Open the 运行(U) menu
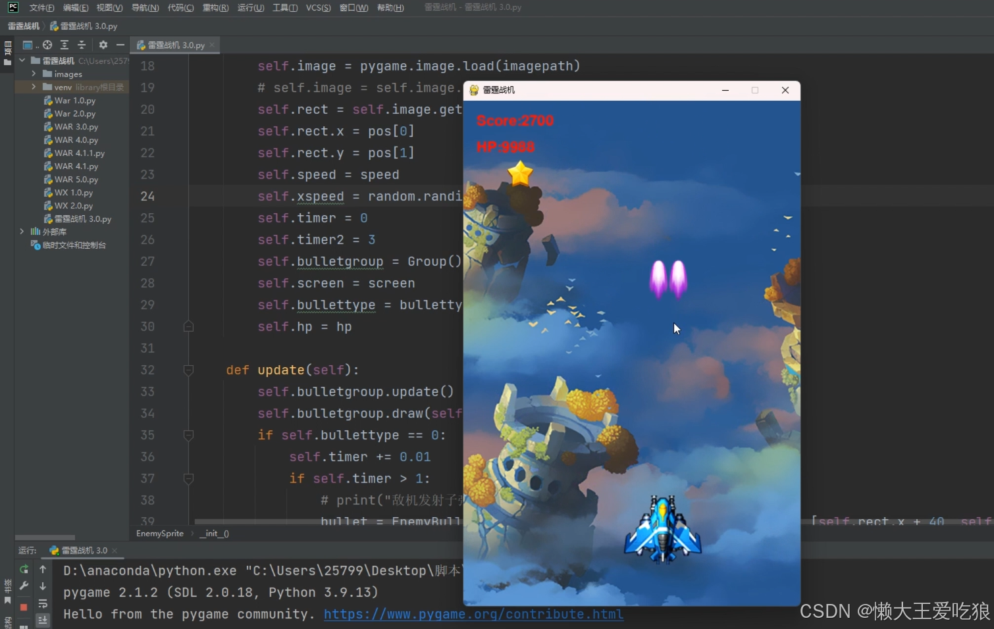 [250, 8]
